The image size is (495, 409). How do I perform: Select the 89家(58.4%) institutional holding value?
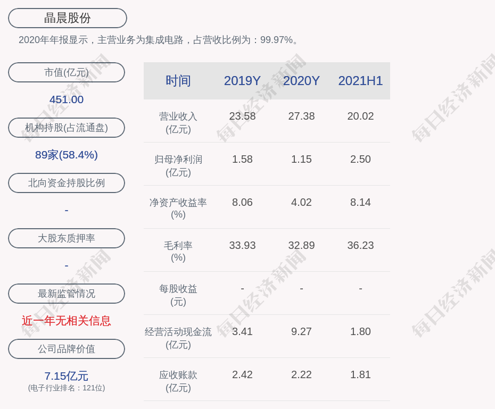click(67, 155)
